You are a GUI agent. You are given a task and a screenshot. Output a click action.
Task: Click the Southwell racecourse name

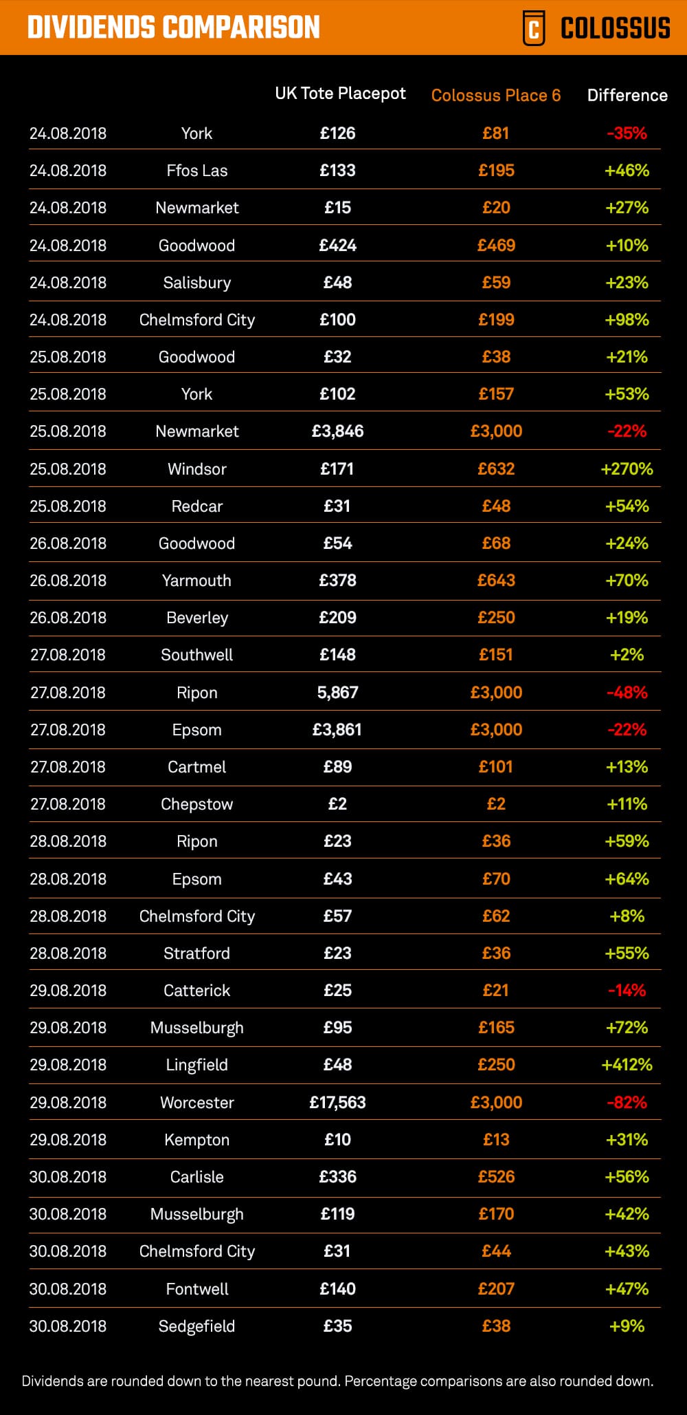point(196,655)
